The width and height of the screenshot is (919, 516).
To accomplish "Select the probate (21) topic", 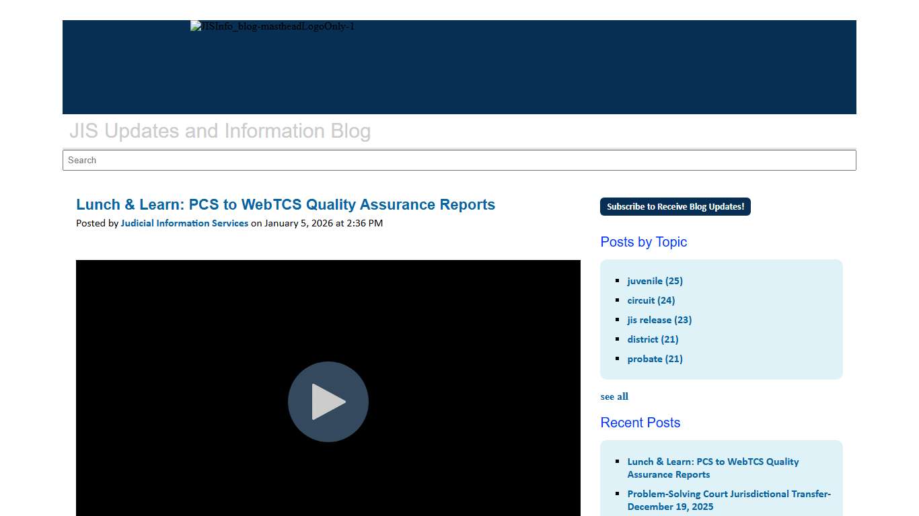I will click(x=655, y=359).
